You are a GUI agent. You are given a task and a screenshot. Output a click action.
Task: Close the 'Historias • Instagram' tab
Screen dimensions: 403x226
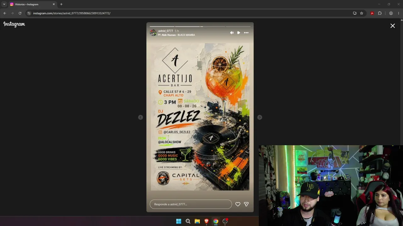coord(54,4)
